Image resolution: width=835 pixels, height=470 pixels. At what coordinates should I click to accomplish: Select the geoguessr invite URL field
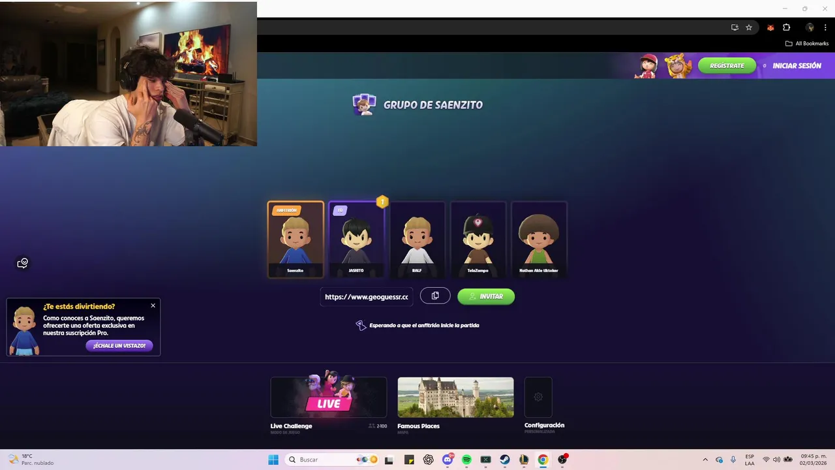point(367,296)
